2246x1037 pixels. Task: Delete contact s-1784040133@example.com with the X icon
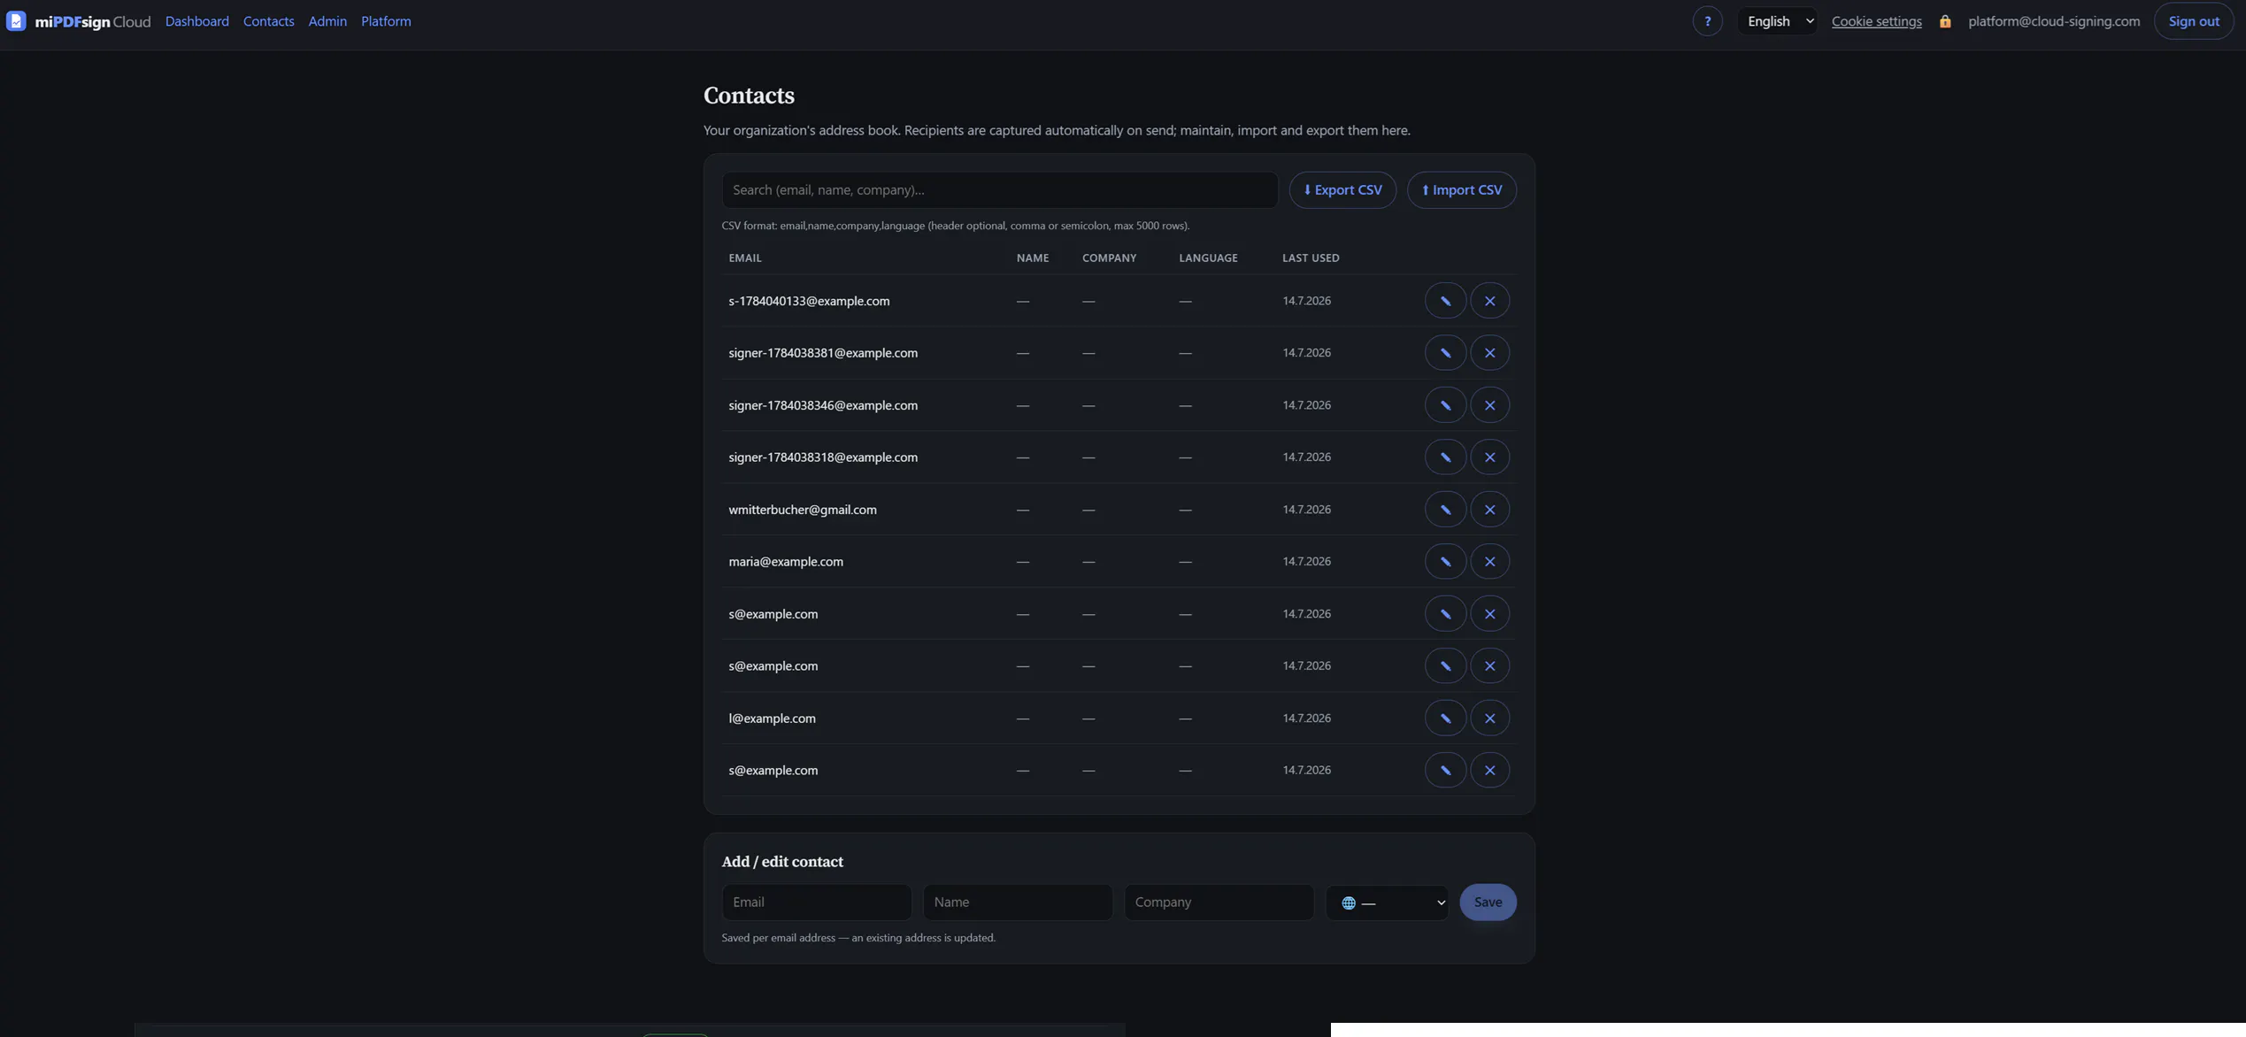point(1489,301)
